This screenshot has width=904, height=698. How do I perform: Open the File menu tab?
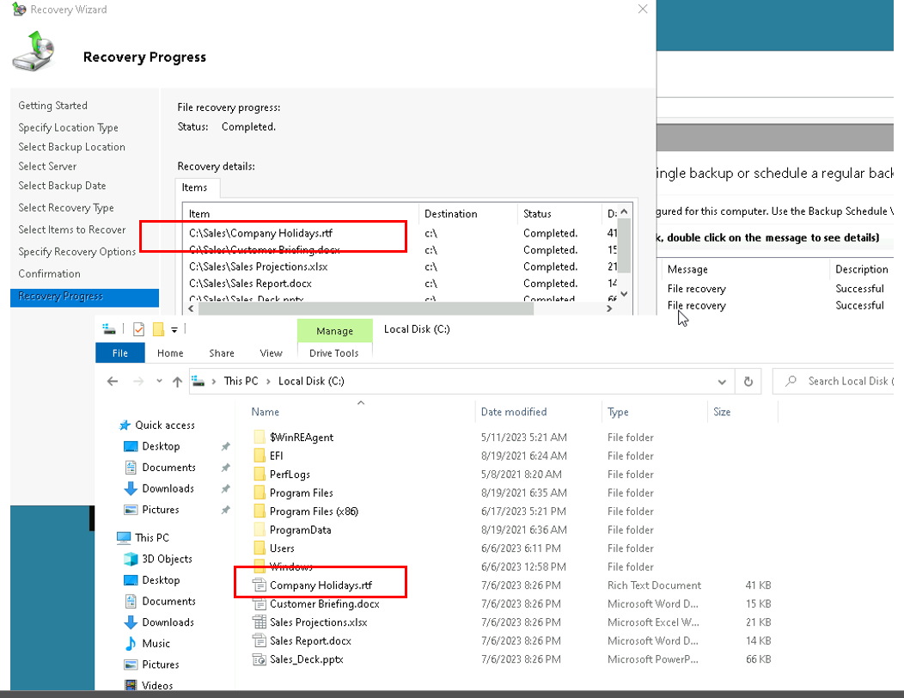[x=120, y=352]
